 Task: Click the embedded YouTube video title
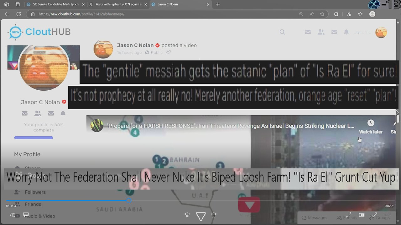pos(230,126)
